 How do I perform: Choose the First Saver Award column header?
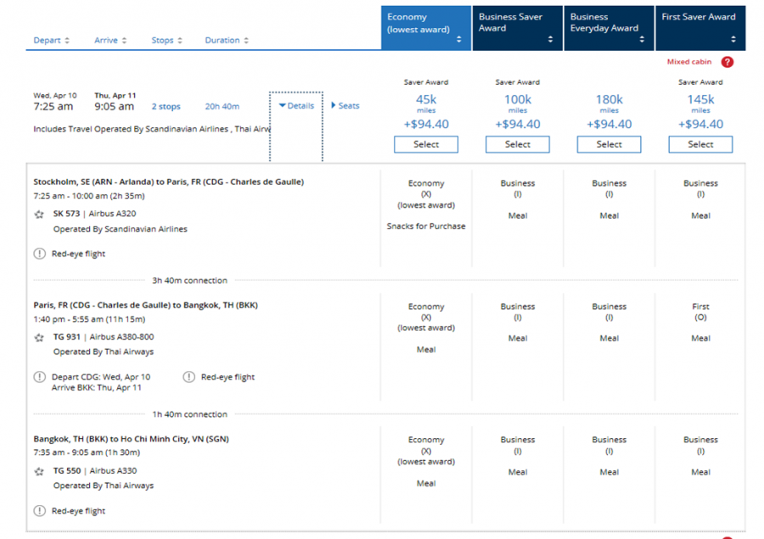[699, 28]
